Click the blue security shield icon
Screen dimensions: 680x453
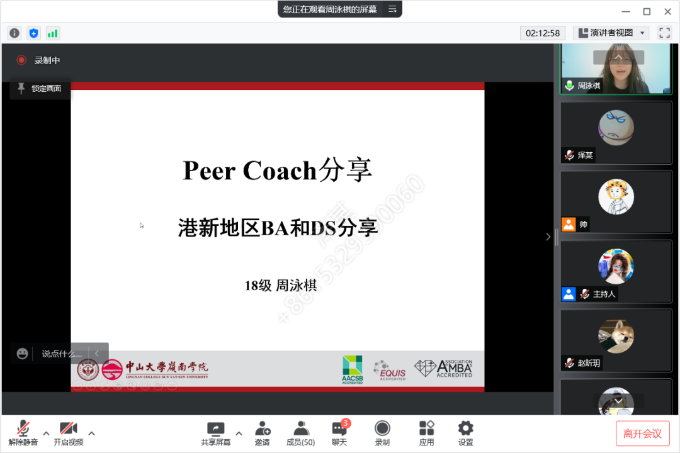tap(34, 33)
